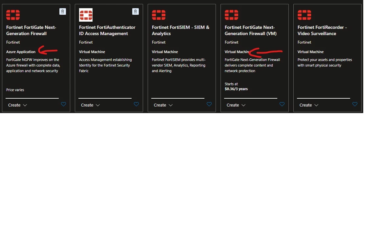Click publisher 'Fortinet' on FortiRecorder card
Viewport: 378px width, 236px height.
pyautogui.click(x=304, y=42)
